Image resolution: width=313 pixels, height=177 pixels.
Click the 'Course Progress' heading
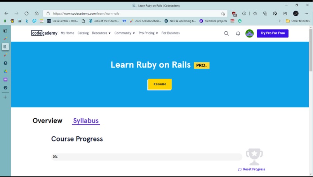coord(77,139)
